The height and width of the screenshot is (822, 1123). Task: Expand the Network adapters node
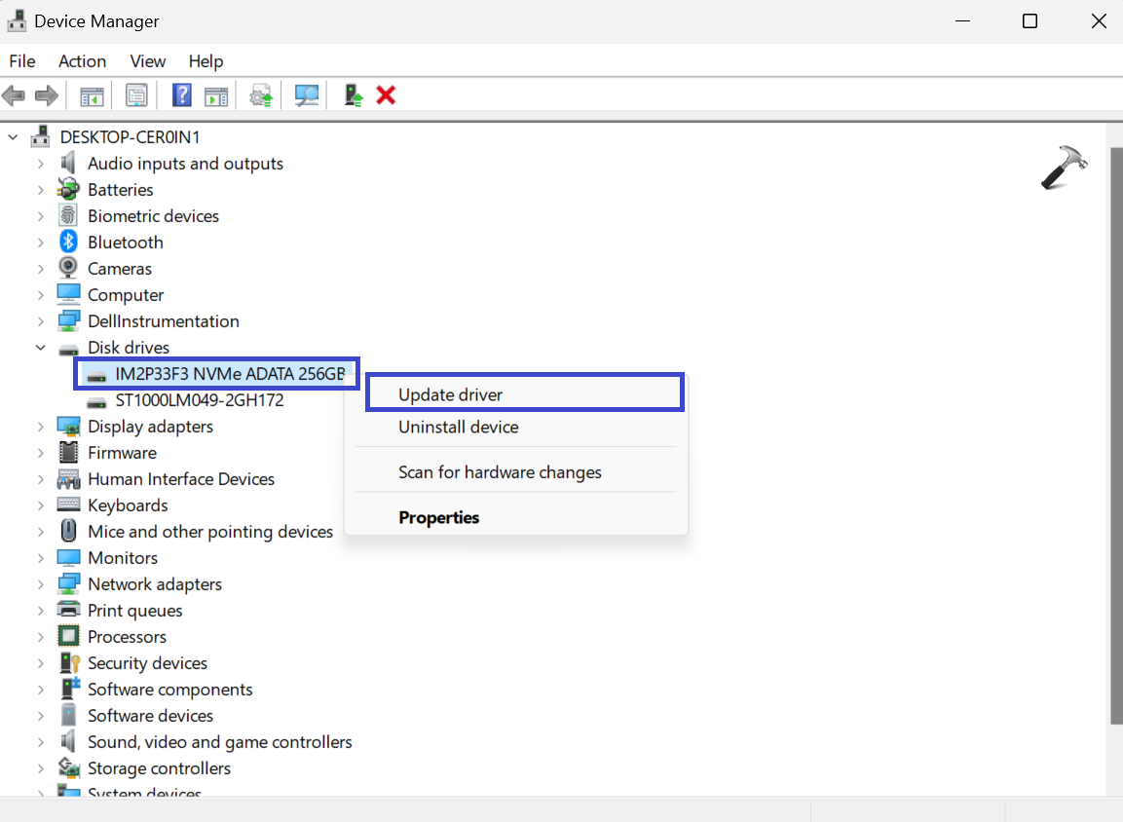click(41, 584)
